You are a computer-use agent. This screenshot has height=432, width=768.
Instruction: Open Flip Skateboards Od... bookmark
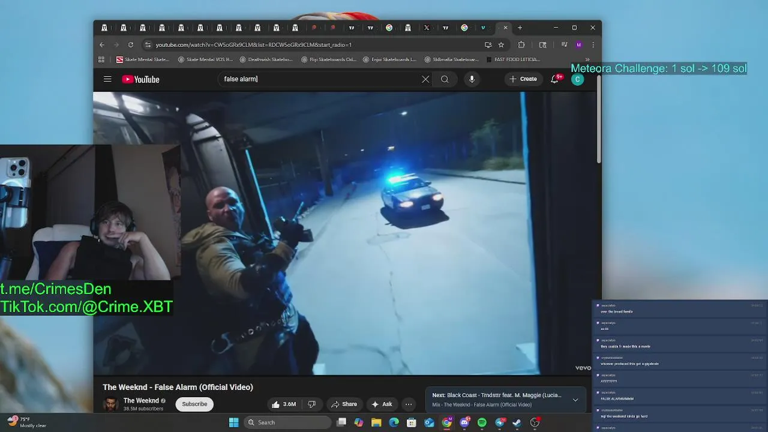point(329,59)
